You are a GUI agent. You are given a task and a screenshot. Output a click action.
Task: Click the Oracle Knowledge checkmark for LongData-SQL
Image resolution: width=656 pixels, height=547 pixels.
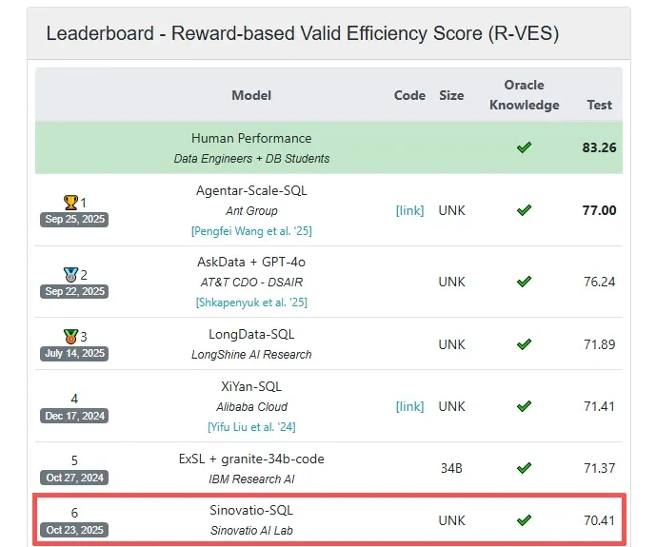click(524, 343)
